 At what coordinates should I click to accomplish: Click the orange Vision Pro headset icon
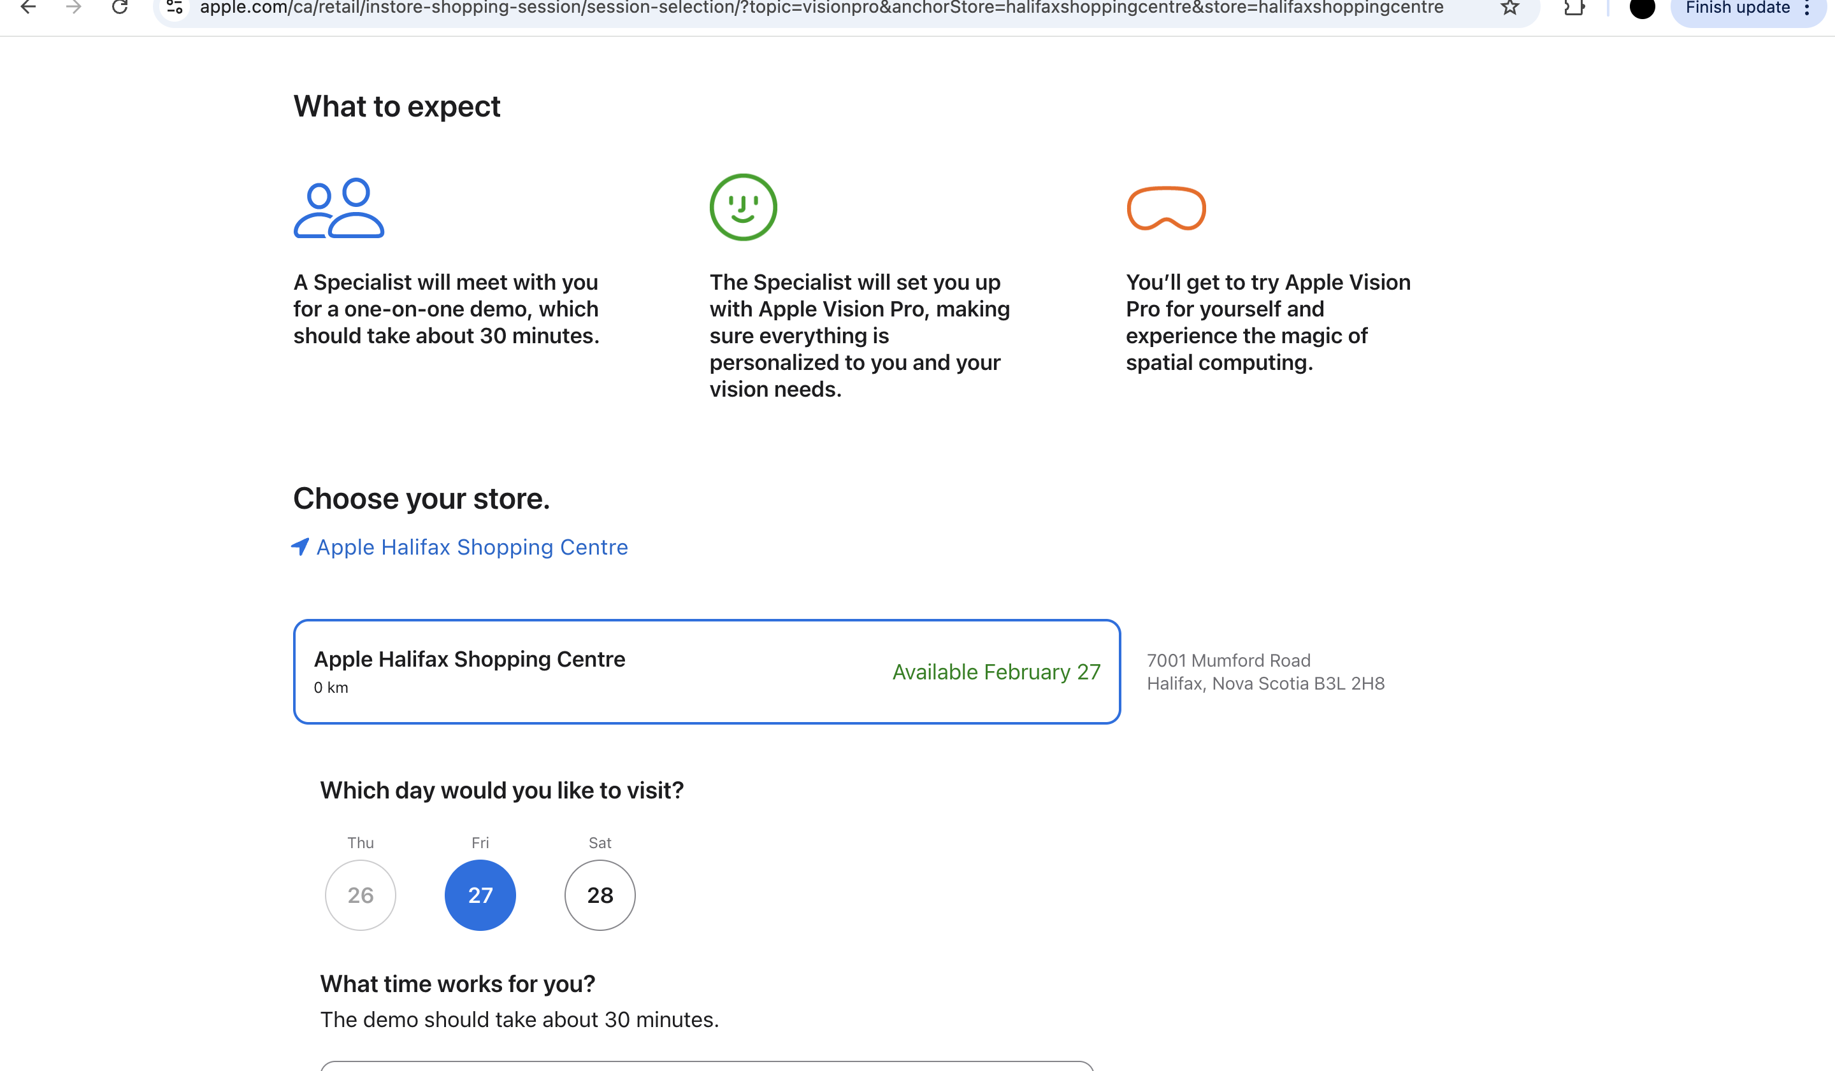tap(1166, 208)
